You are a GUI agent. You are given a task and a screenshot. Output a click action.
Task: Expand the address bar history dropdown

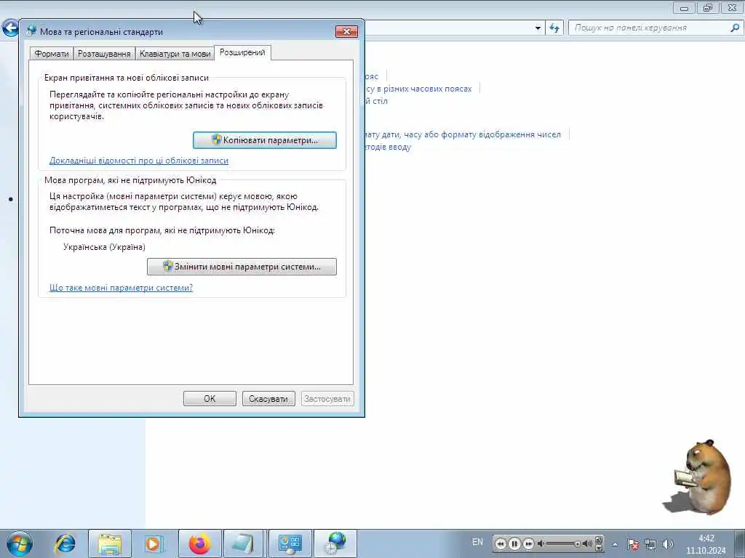(x=538, y=28)
